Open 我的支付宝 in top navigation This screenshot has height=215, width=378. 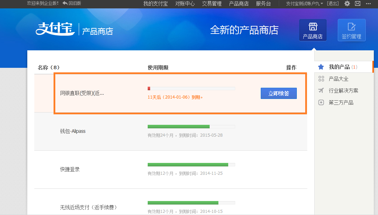155,3
